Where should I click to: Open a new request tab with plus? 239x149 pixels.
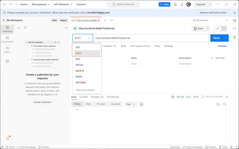(x=105, y=20)
